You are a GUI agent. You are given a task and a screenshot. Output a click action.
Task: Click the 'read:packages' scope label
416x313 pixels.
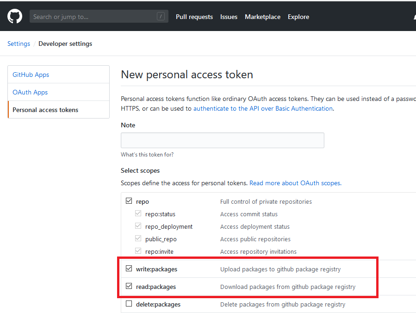156,287
